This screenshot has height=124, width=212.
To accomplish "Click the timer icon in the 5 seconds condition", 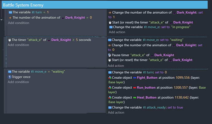I will (x=10, y=40).
